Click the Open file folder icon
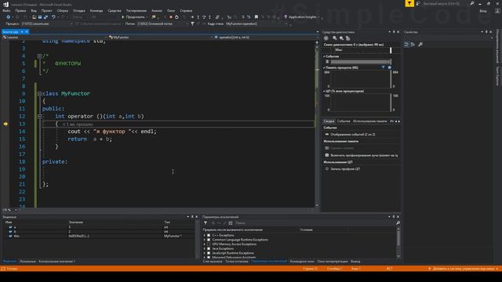The height and width of the screenshot is (282, 502). tap(35, 17)
